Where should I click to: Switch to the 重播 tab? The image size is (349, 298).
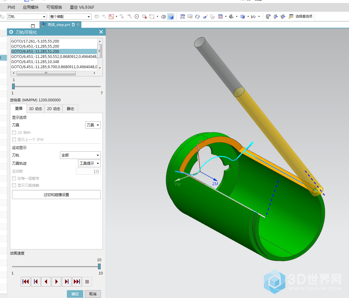pos(18,109)
